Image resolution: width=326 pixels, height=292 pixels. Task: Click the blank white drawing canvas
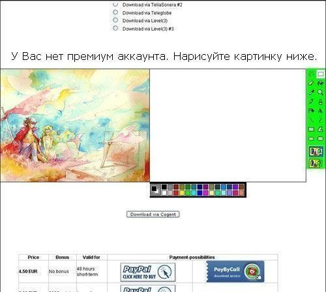[228, 125]
